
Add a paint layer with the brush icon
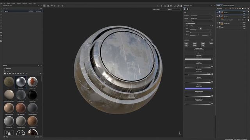click(235, 9)
